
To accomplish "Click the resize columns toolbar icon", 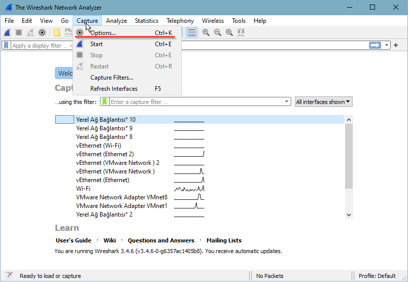I will (x=241, y=32).
